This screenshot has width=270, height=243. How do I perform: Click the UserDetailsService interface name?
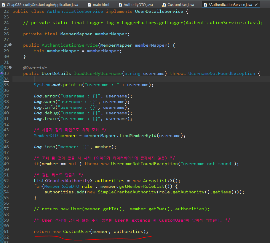[159, 11]
